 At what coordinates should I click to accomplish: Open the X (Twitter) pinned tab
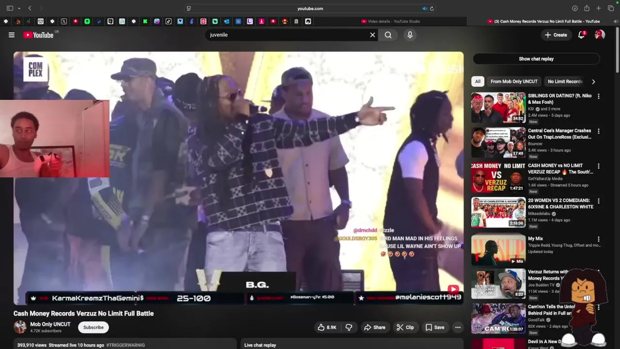pyautogui.click(x=64, y=21)
